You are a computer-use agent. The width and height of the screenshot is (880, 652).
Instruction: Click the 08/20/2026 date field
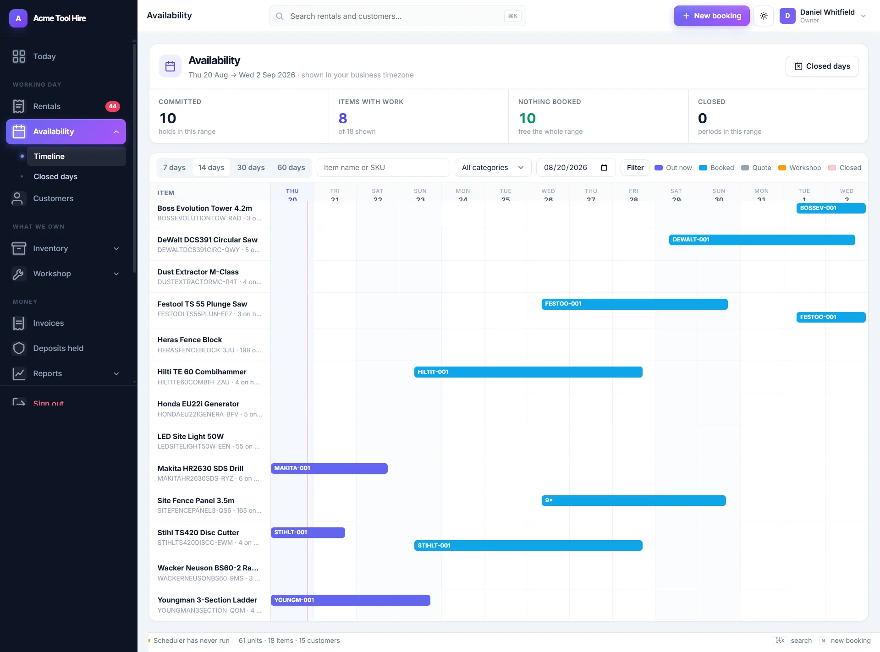click(x=576, y=168)
